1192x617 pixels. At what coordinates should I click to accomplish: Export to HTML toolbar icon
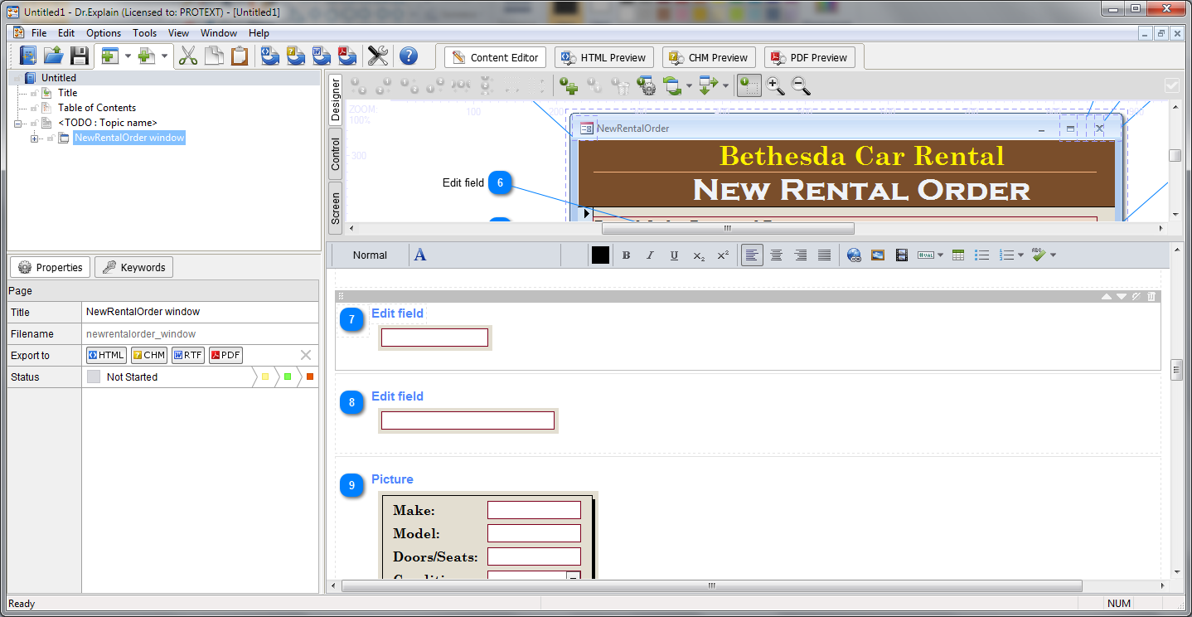click(x=270, y=56)
